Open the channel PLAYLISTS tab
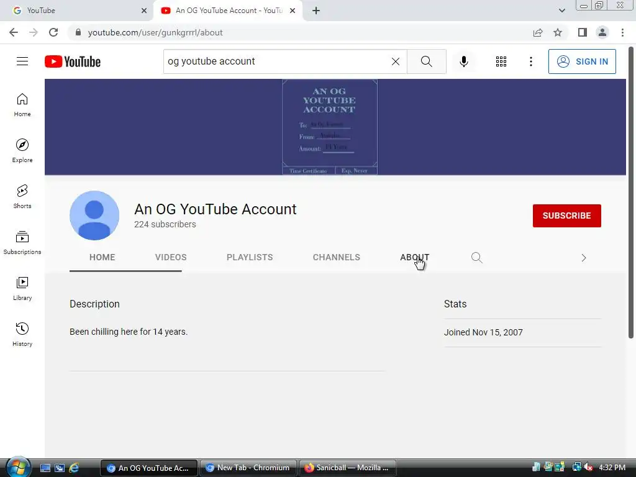Screen dimensions: 636x477 coord(250,257)
